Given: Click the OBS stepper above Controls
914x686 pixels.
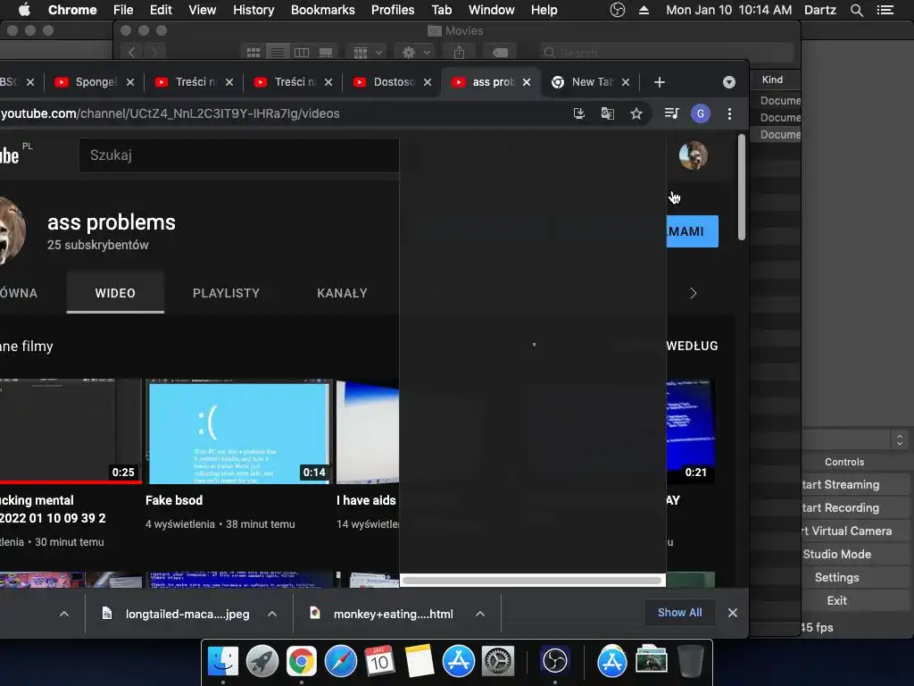Looking at the screenshot, I should pyautogui.click(x=900, y=439).
